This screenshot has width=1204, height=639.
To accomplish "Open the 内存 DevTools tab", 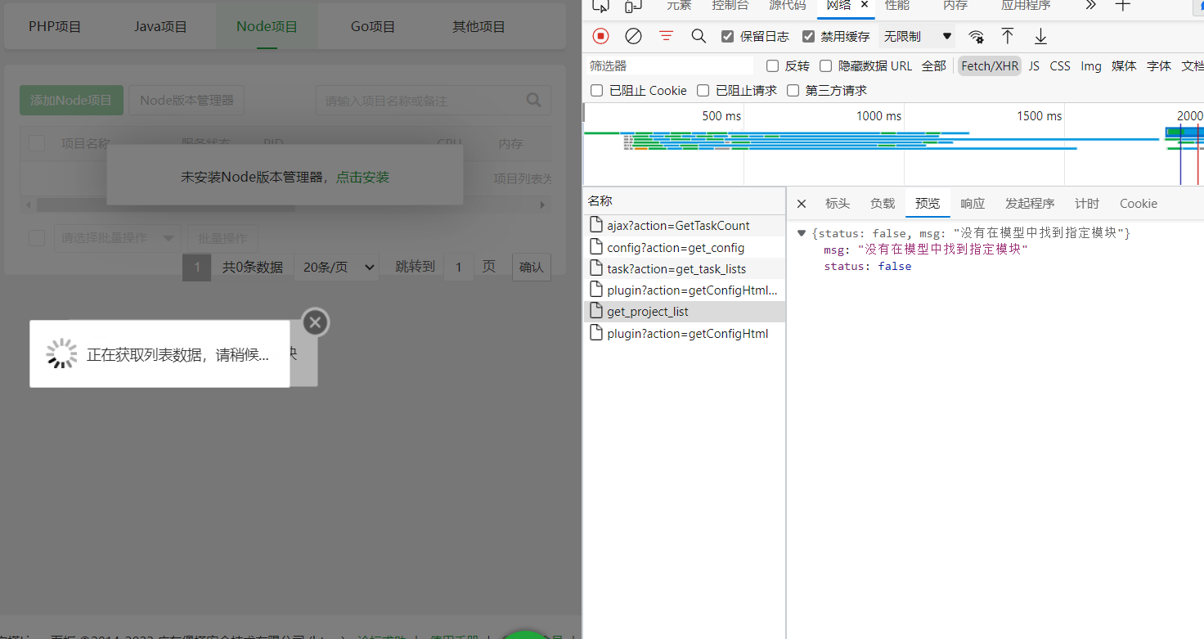I will (955, 5).
